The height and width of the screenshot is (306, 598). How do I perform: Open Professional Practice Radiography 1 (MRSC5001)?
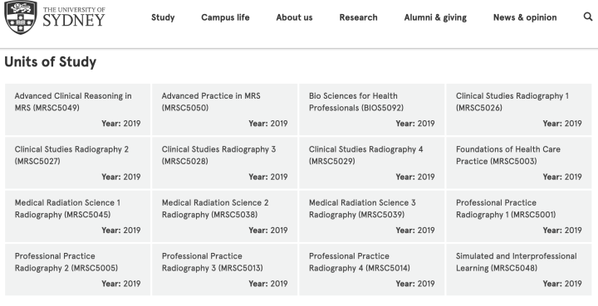(519, 216)
